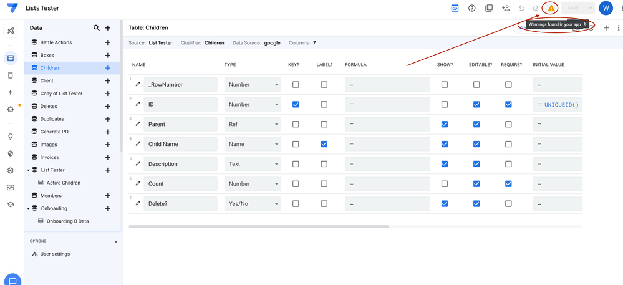Edit the Child Name column with pencil icon

138,144
